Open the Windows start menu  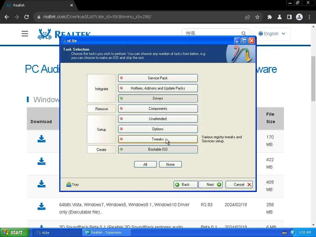(x=15, y=232)
